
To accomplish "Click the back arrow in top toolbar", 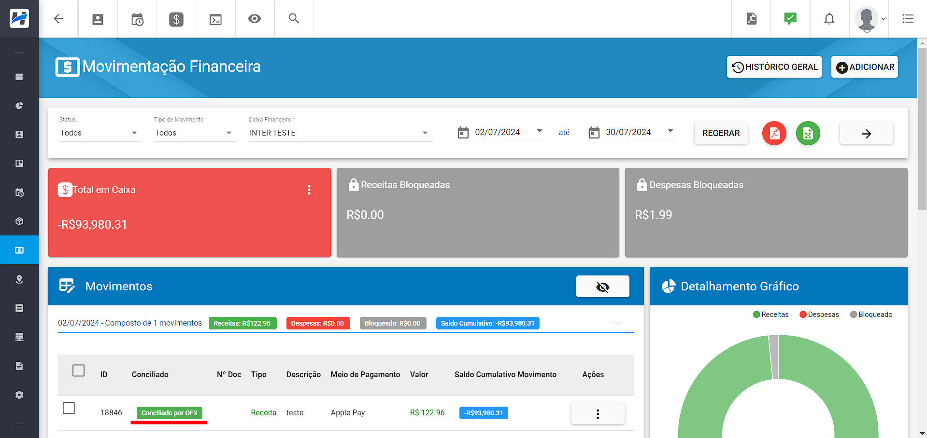I will (58, 19).
